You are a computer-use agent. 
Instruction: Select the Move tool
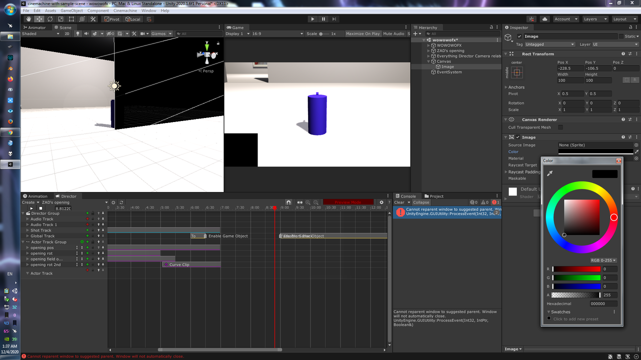[x=40, y=19]
